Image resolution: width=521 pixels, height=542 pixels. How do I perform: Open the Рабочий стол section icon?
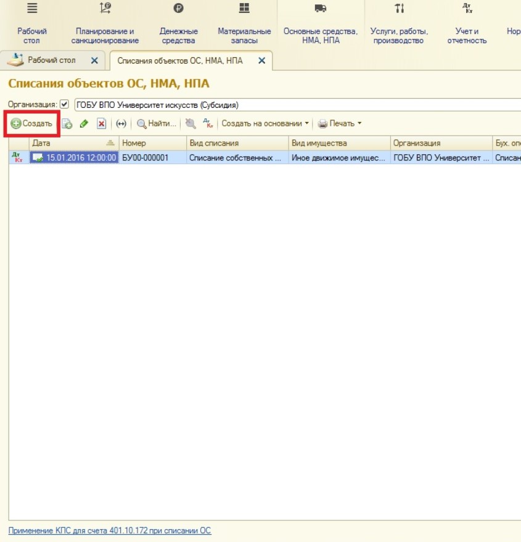[x=32, y=8]
